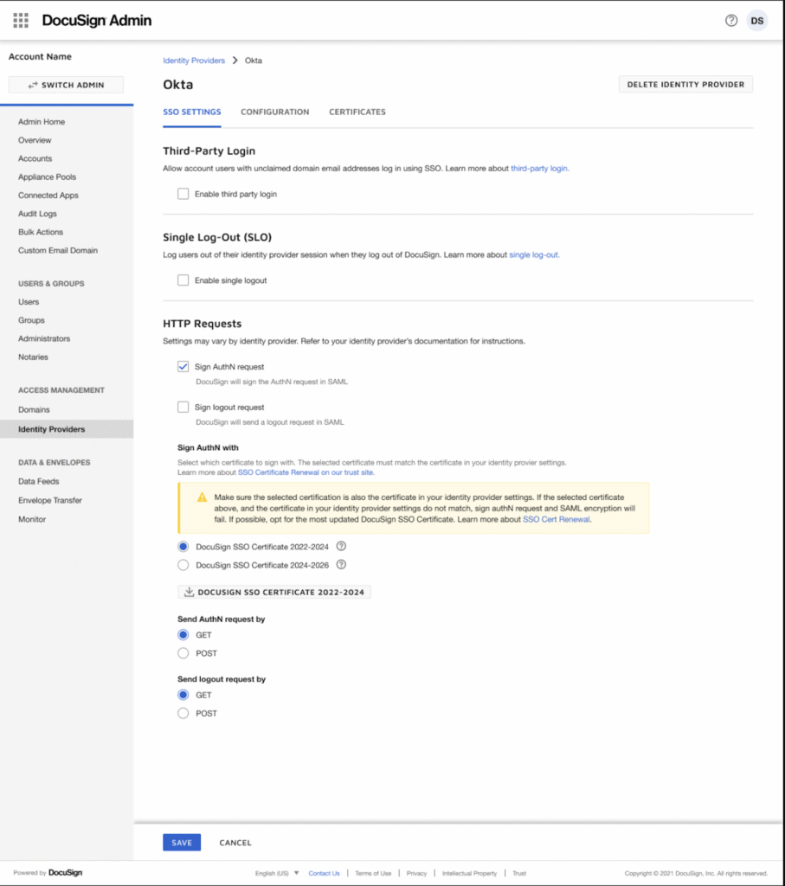Open the English (US) language dropdown
The width and height of the screenshot is (785, 886).
point(277,873)
